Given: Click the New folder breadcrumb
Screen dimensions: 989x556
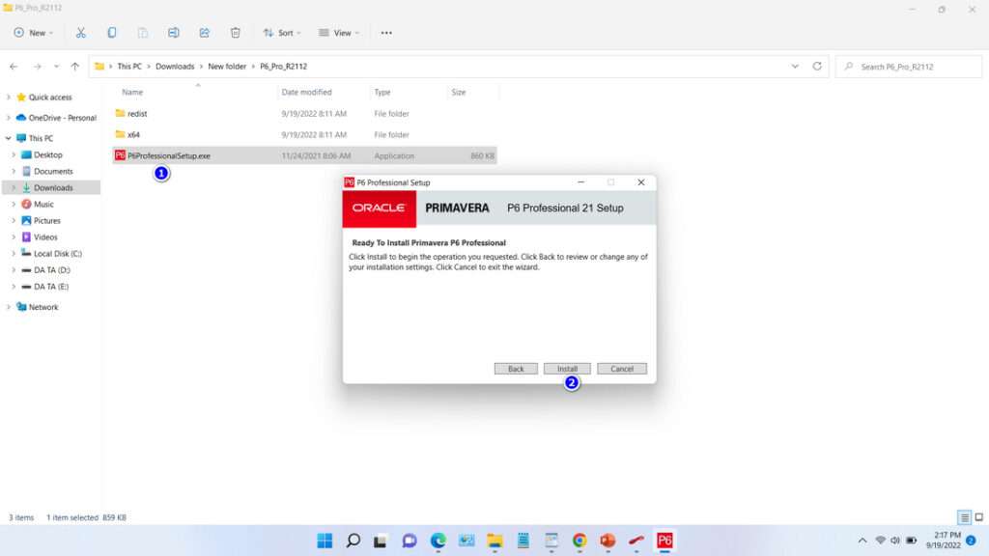Looking at the screenshot, I should (x=227, y=67).
